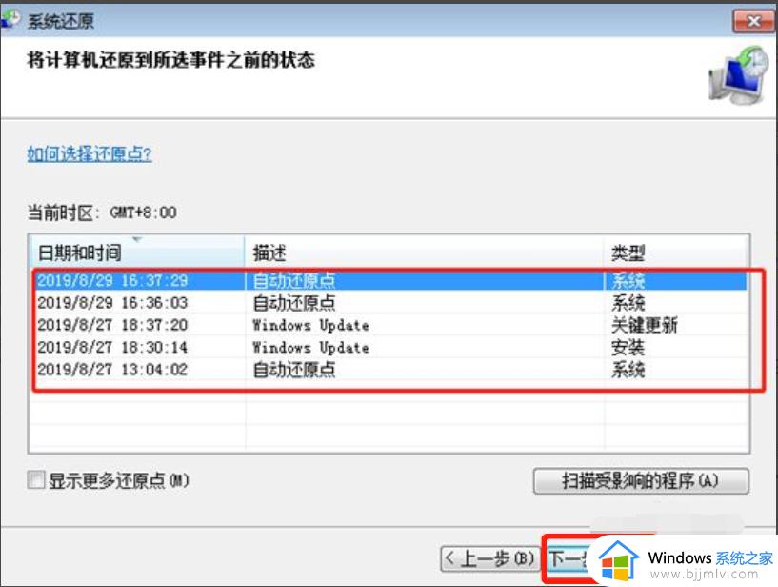Sort by the 描述 column header
Screen dimensions: 778x587
click(x=424, y=253)
